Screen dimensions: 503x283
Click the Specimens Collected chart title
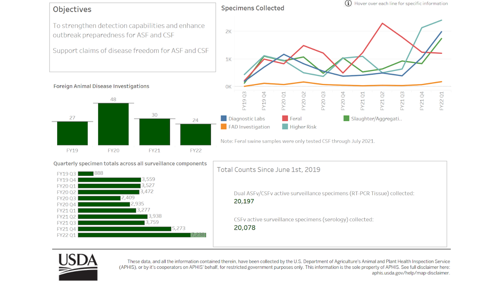(x=253, y=8)
